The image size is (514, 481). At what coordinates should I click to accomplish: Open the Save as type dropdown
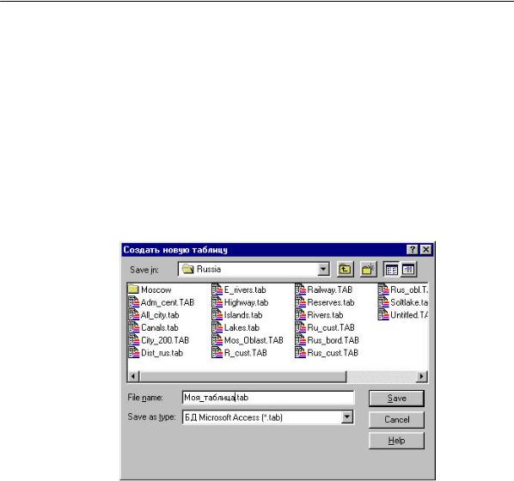346,417
